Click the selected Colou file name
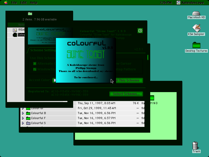This screenshot has height=157, width=209. point(21,35)
